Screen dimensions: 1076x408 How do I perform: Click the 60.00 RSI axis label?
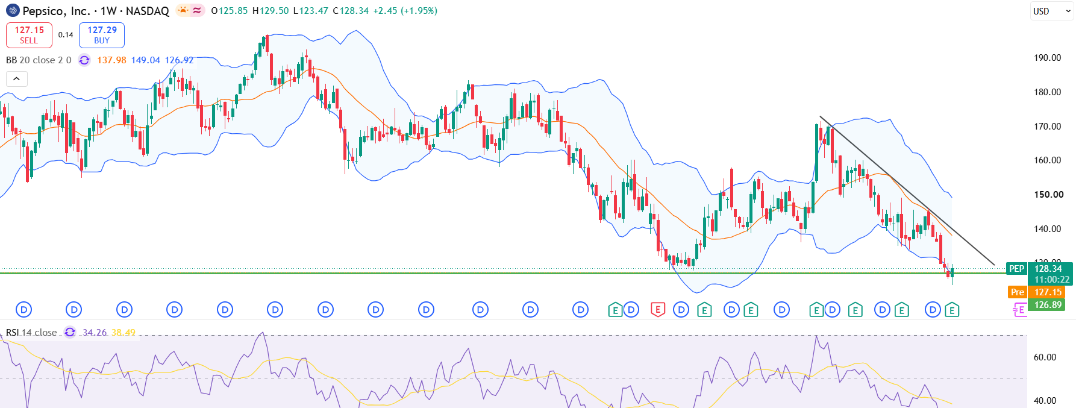[x=1045, y=357]
